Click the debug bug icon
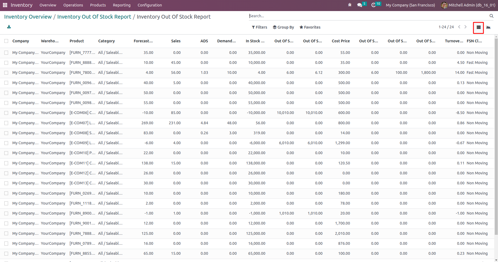The image size is (498, 262). tap(350, 5)
